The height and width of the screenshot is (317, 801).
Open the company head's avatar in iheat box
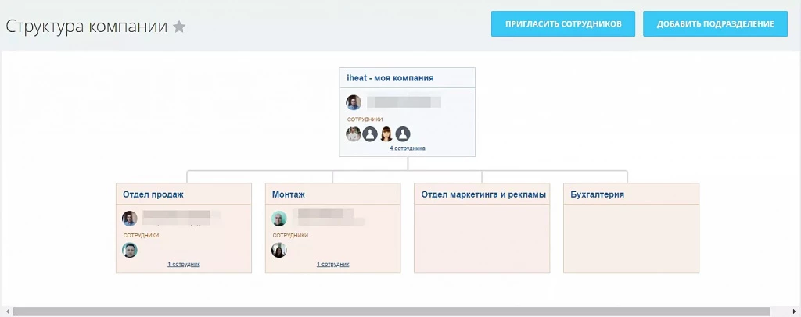(x=354, y=102)
